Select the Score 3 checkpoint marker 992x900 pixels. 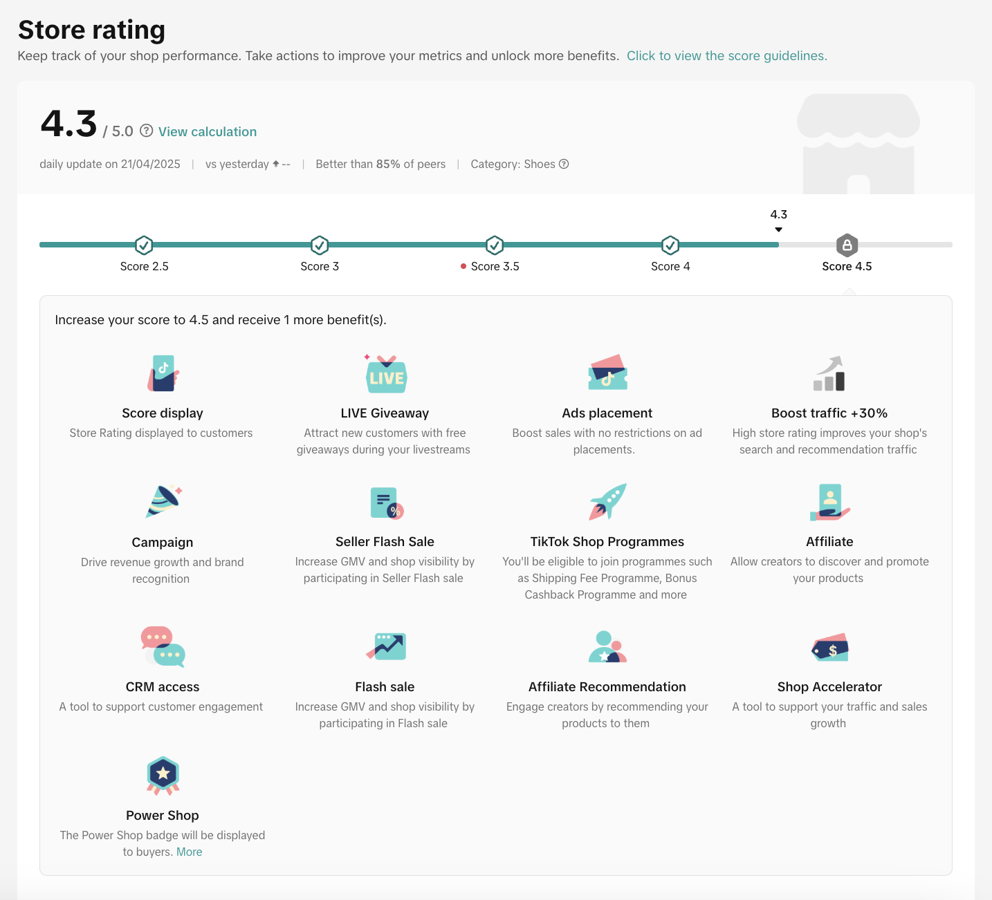point(320,245)
